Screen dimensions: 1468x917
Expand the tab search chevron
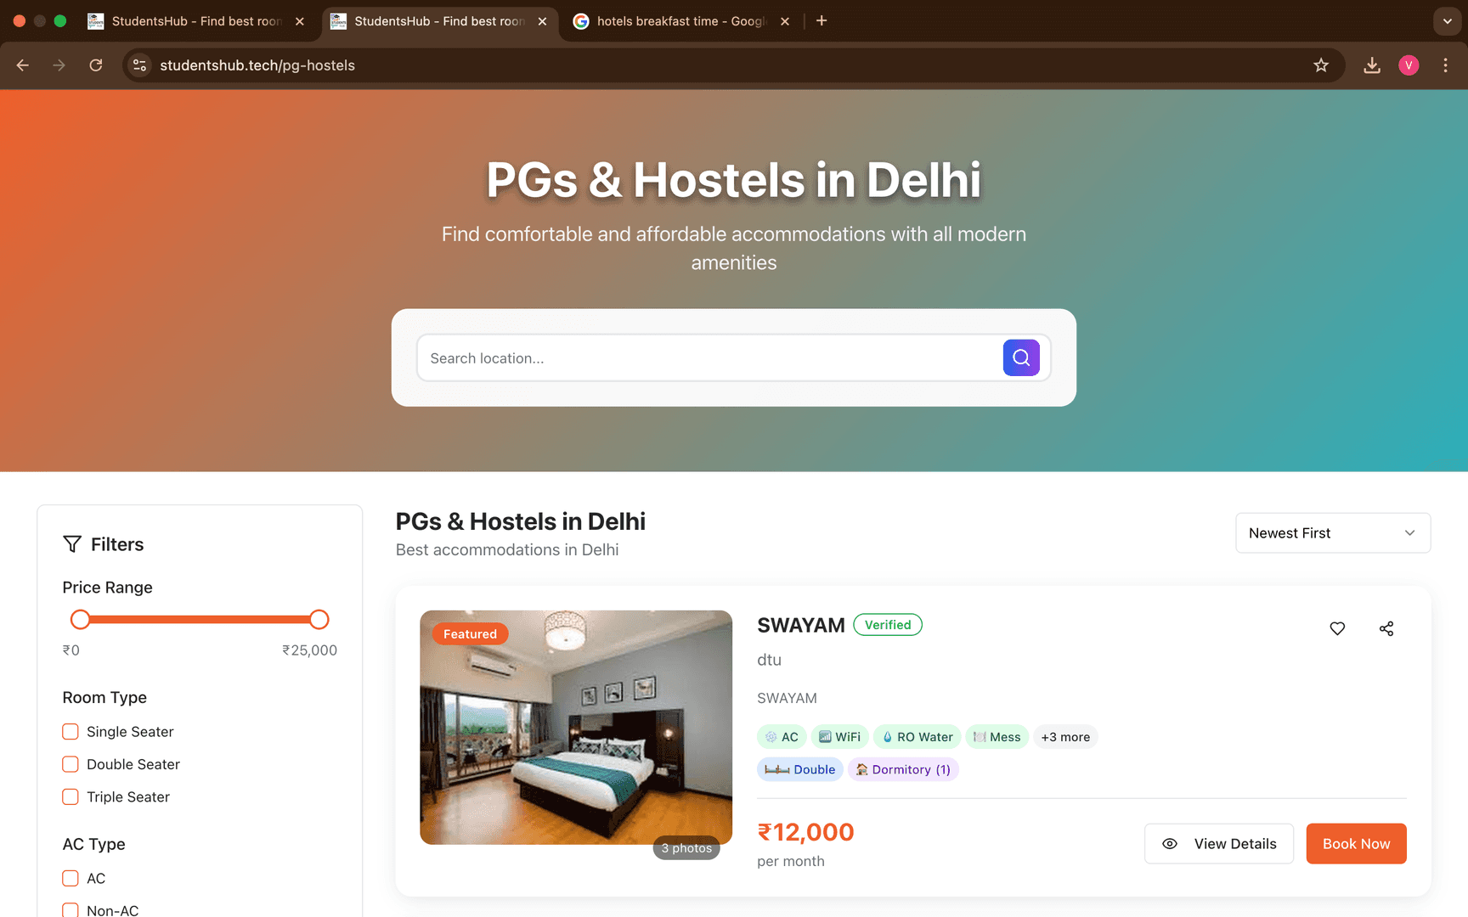[1447, 21]
